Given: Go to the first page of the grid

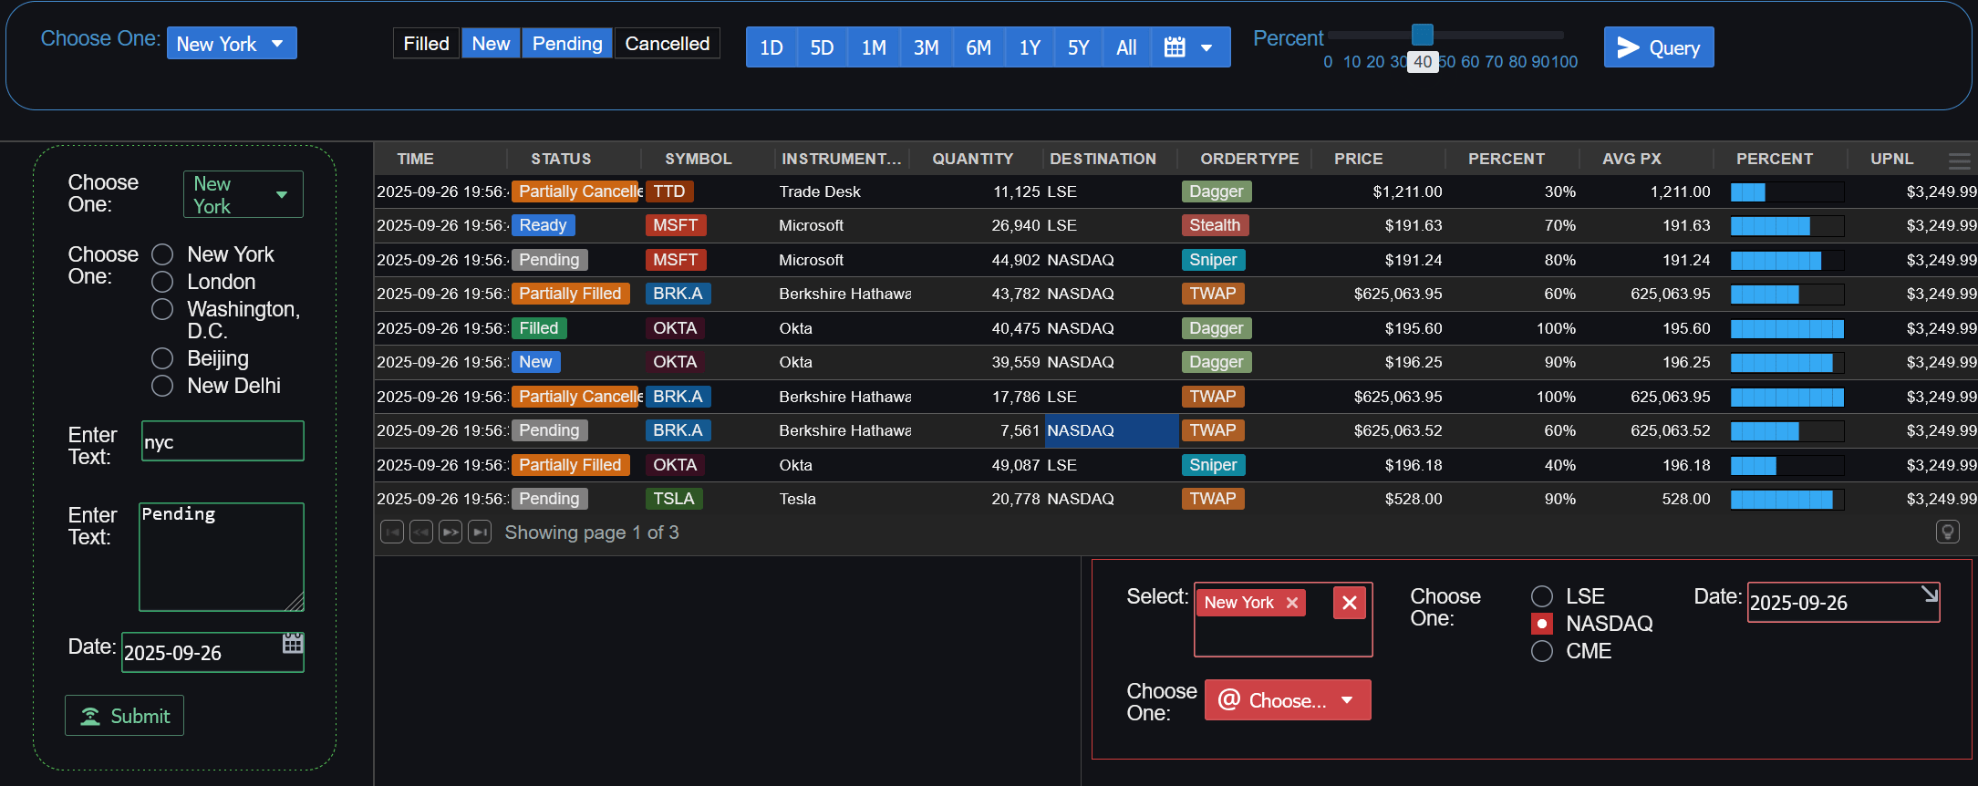Looking at the screenshot, I should click(392, 532).
